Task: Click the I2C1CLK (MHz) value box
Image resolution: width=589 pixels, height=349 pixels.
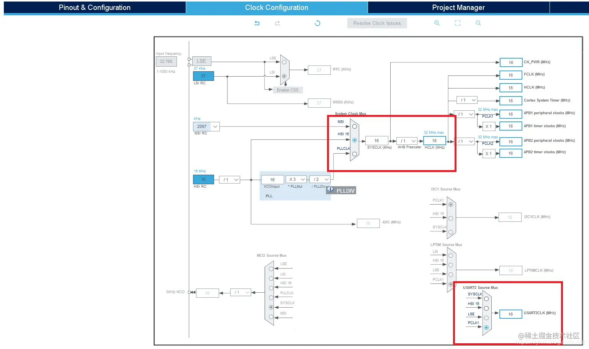Action: pos(510,217)
